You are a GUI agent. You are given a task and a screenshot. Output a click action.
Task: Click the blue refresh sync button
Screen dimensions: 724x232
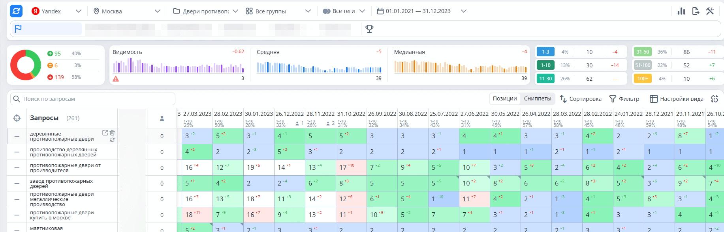pos(16,11)
